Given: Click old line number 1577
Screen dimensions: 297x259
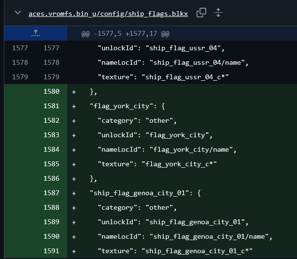Looking at the screenshot, I should 20,48.
